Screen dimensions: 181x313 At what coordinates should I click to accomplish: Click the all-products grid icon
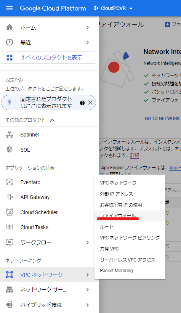(x=10, y=58)
